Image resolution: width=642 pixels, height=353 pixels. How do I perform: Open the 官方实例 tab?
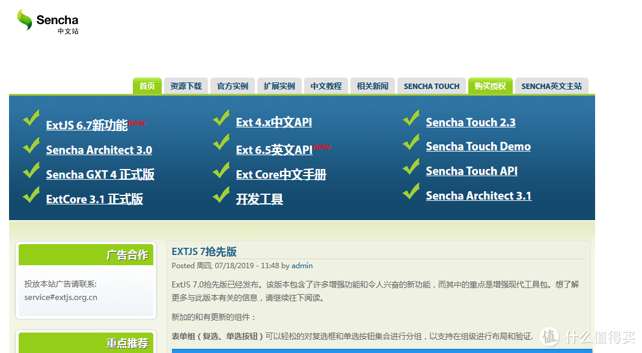(x=233, y=86)
